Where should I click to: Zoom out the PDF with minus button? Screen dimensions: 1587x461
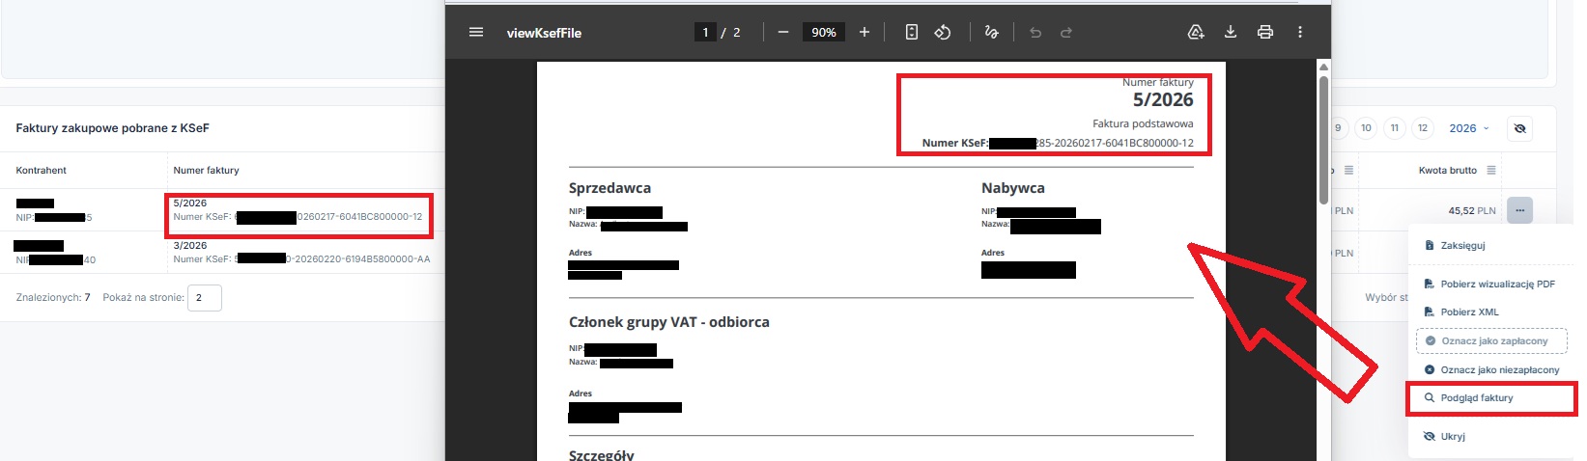point(783,32)
